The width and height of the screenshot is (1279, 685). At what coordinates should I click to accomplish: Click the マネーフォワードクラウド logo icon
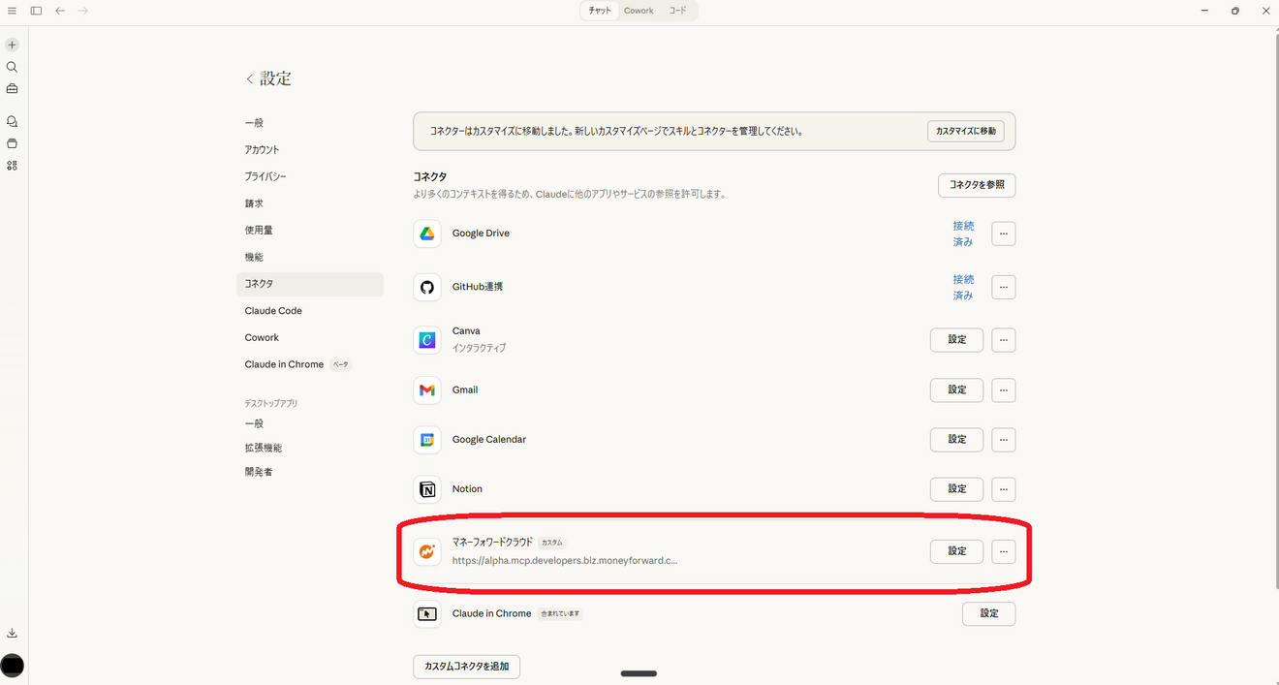click(x=427, y=551)
